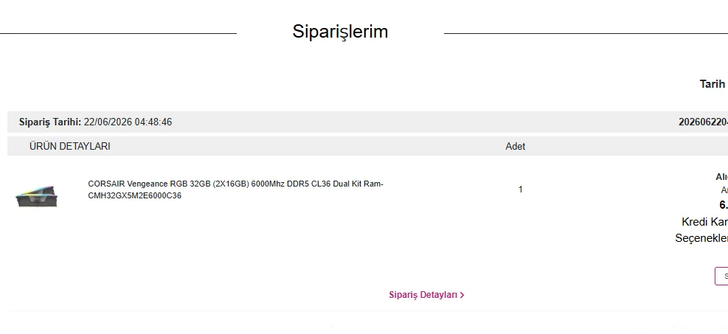Click the chevron next to Sipariş Detayları
Screen dimensions: 728x334
(462, 295)
